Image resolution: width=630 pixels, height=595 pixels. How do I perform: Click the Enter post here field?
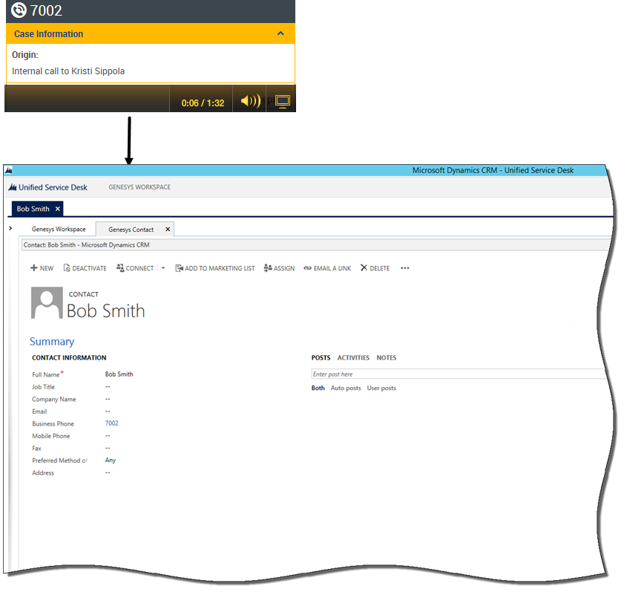tap(445, 374)
